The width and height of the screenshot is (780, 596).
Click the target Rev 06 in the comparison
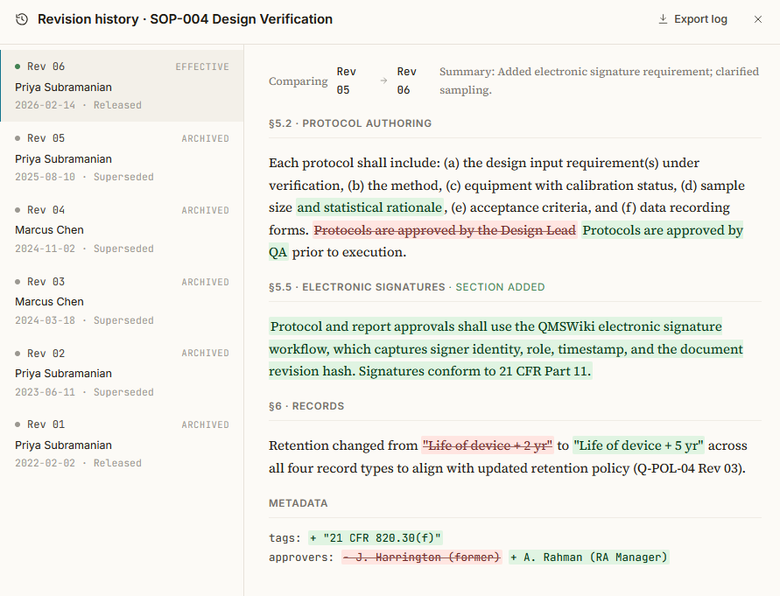click(x=406, y=81)
